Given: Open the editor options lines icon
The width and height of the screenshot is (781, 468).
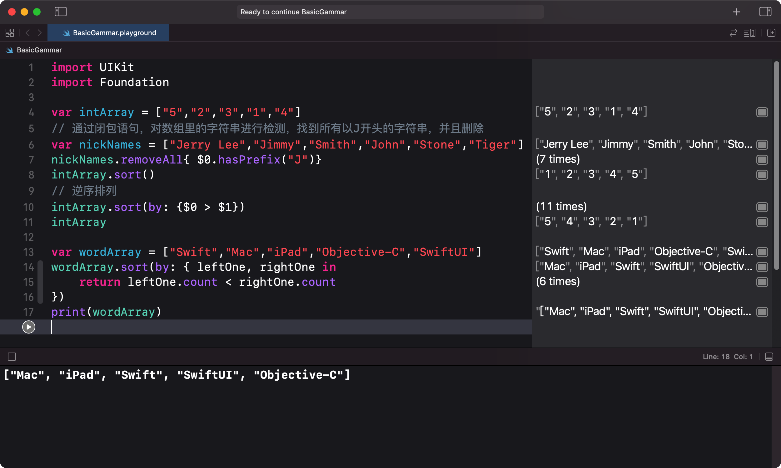Looking at the screenshot, I should click(749, 33).
